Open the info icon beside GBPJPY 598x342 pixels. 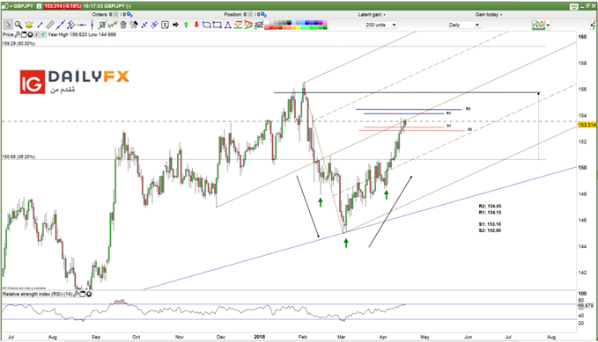click(x=40, y=6)
